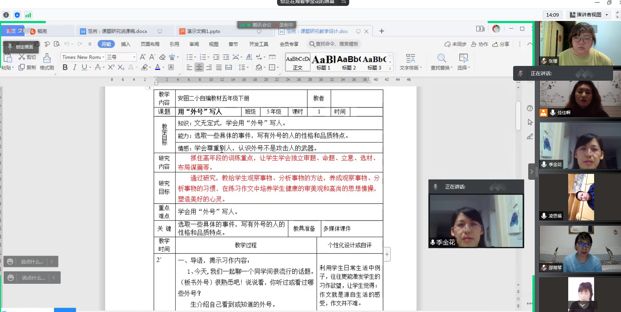621x312 pixels.
Task: Click the Format Painter brush icon
Action: pyautogui.click(x=47, y=58)
